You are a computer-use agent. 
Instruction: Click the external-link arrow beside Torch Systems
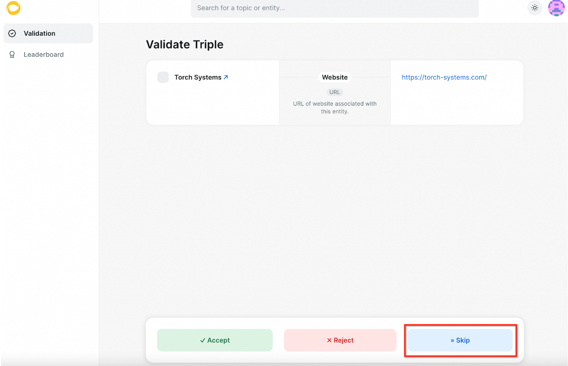click(x=226, y=77)
